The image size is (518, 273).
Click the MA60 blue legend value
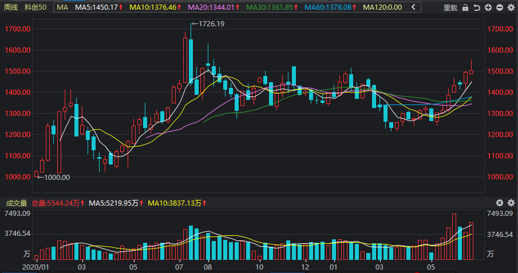point(330,7)
